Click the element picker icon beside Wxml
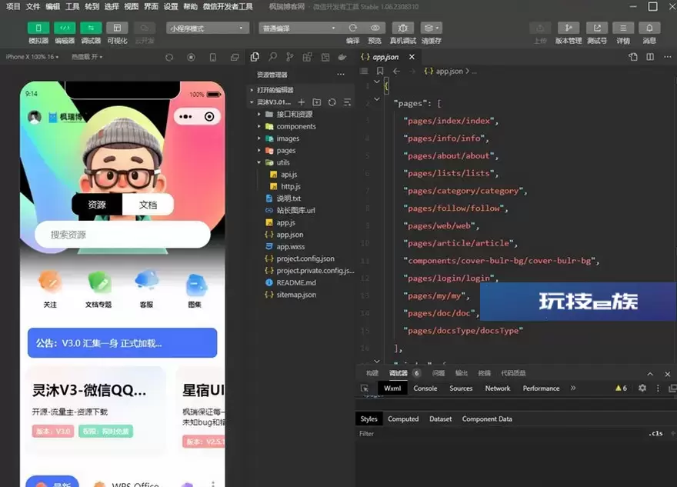The width and height of the screenshot is (677, 487). (365, 388)
